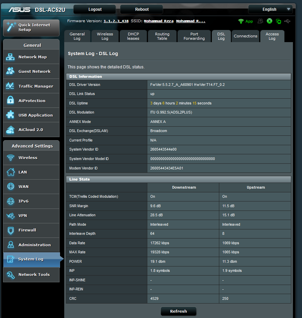Click the Firewall shield icon
Viewport: 302px width, 318px height.
tap(11, 230)
